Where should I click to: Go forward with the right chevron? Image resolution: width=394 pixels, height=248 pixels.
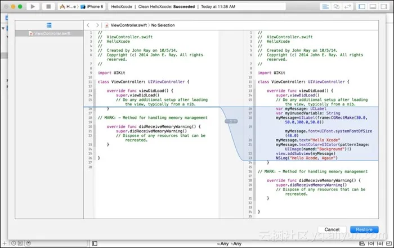97,25
